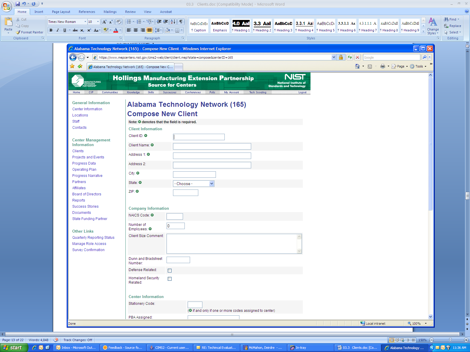
Task: Apply subscript formatting in Font group
Action: (x=82, y=30)
